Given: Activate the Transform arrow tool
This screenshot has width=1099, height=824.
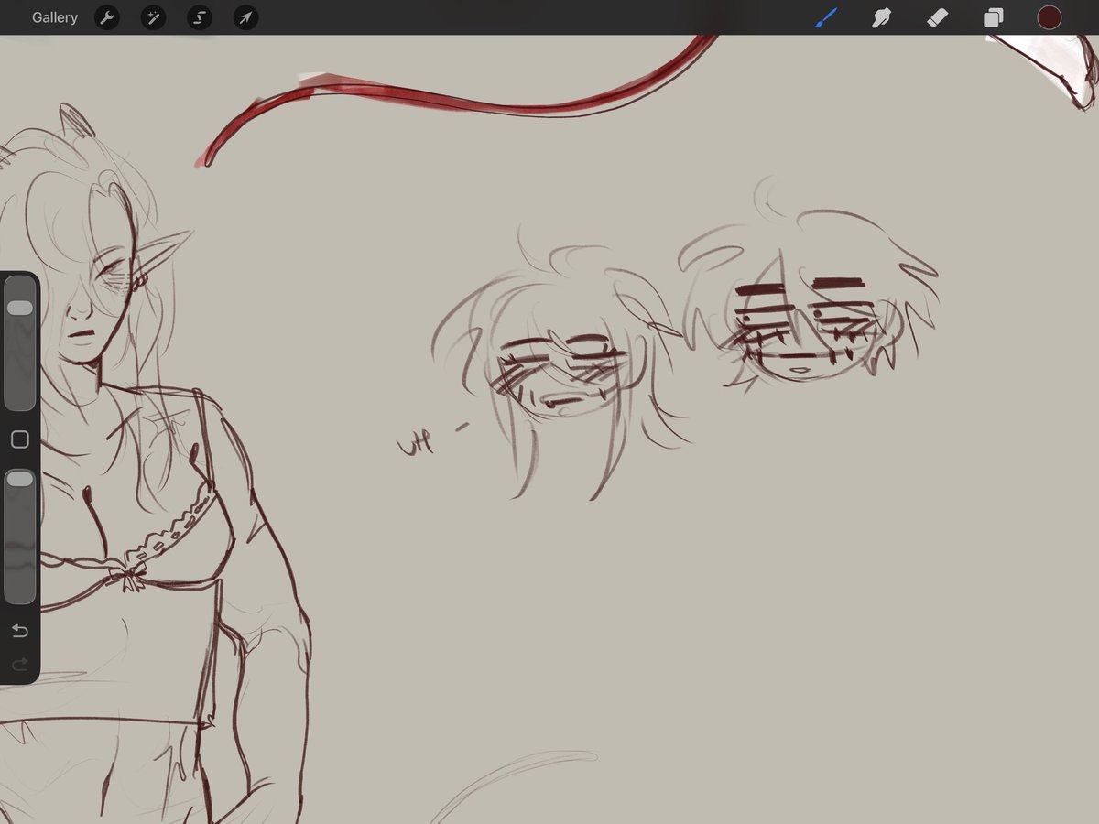Looking at the screenshot, I should coord(245,17).
